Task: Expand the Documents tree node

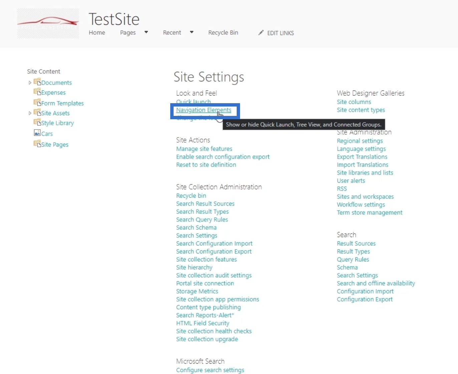Action: click(30, 82)
